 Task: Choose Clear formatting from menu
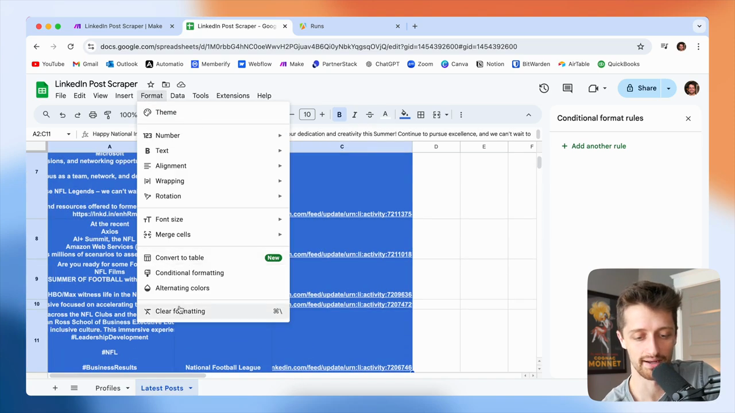coord(214,311)
